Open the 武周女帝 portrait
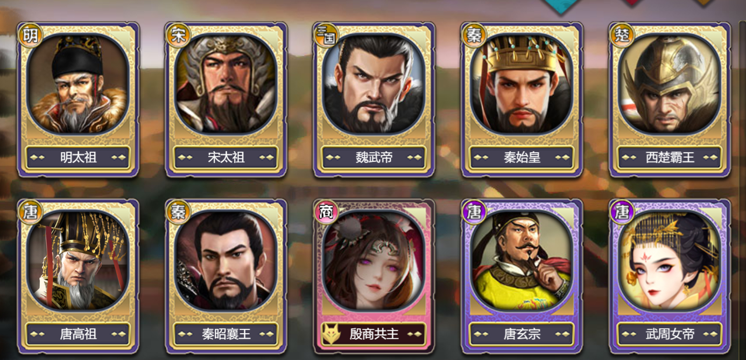 [670, 261]
